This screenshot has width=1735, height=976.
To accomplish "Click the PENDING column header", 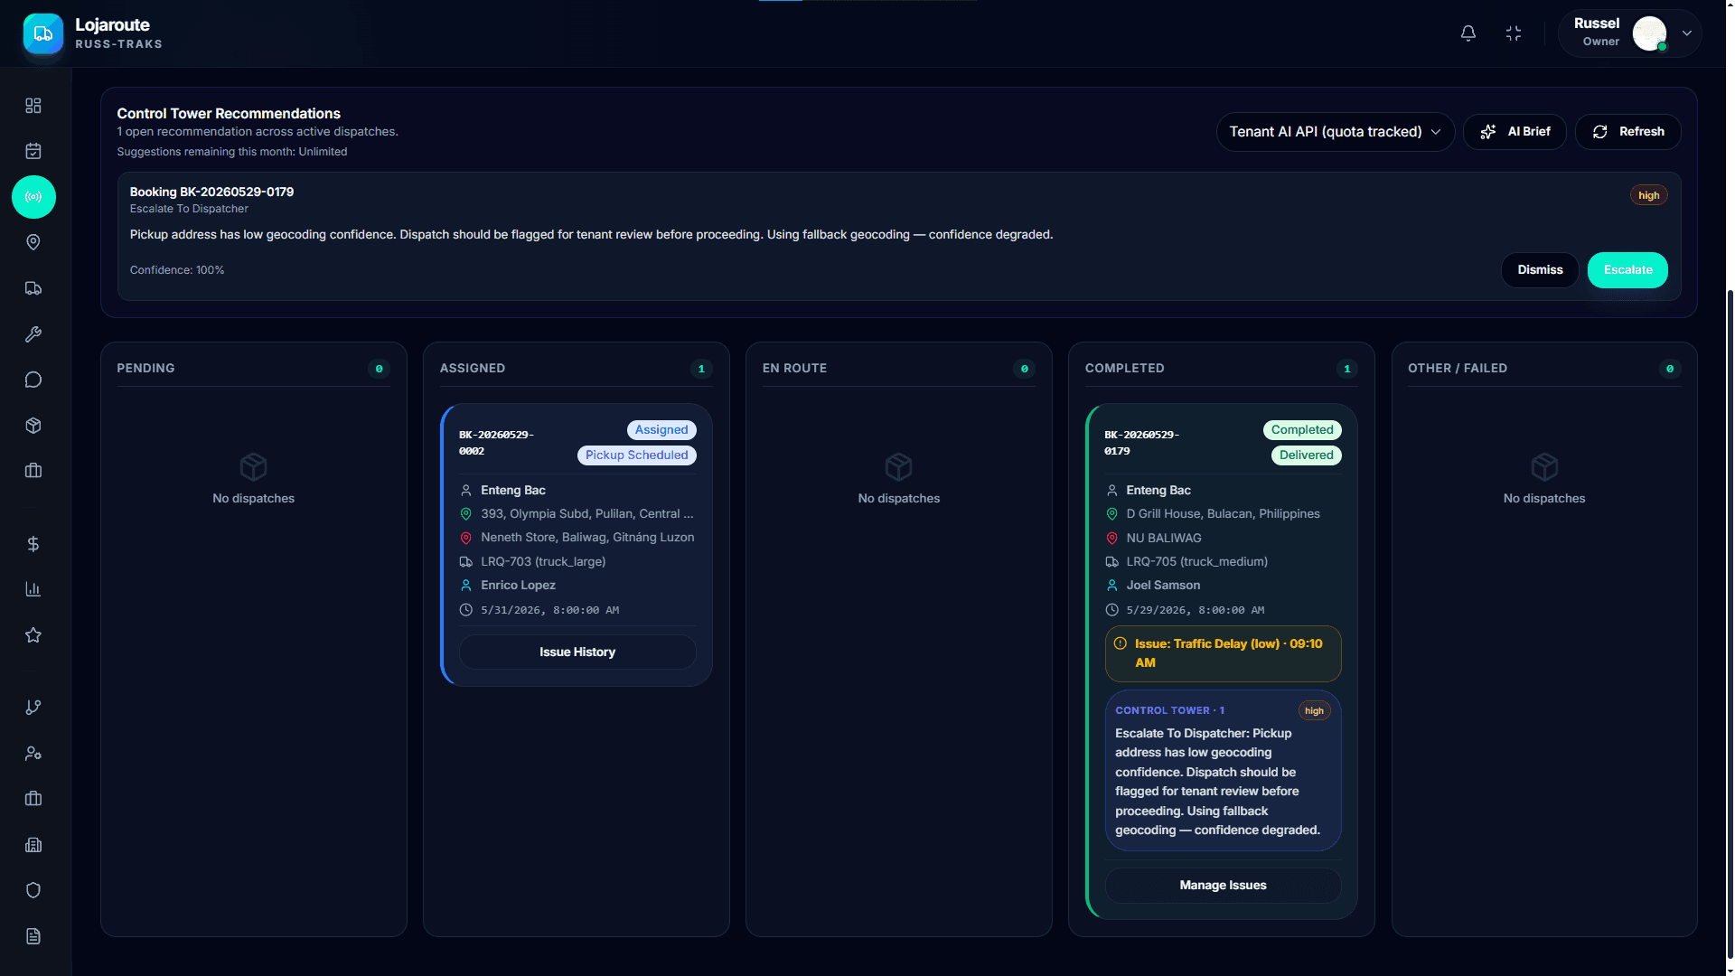I will click(145, 368).
